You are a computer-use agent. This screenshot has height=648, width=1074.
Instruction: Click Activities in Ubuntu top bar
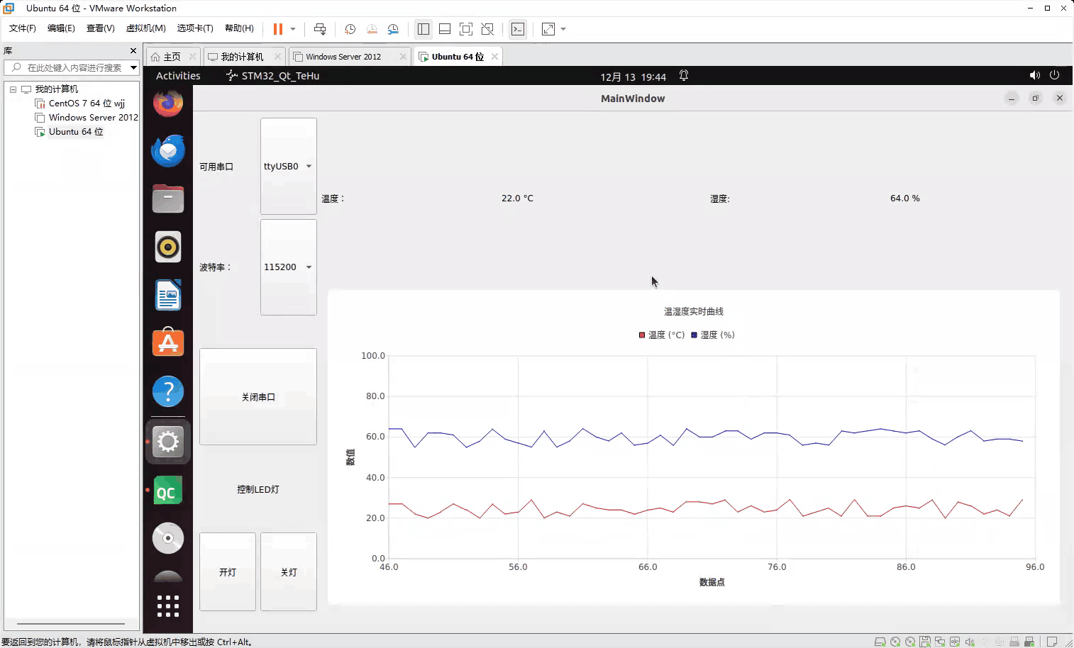click(178, 76)
